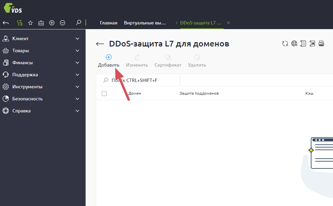Switch to Виртуальные вы… tab
Image resolution: width=333 pixels, height=206 pixels.
coord(145,23)
